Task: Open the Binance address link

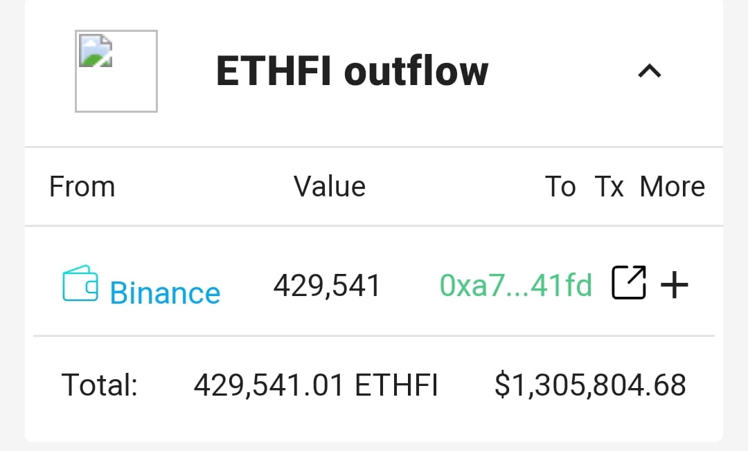Action: click(164, 292)
